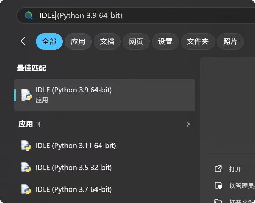
Task: Expand the 应用 section chevron
Action: (x=188, y=124)
